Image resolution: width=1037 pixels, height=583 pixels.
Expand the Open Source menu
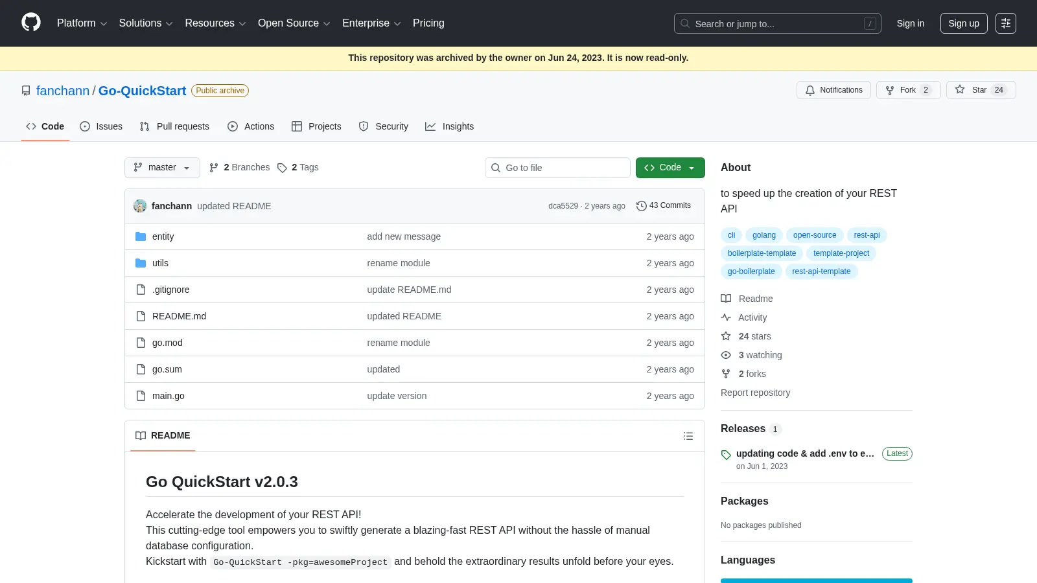point(294,23)
